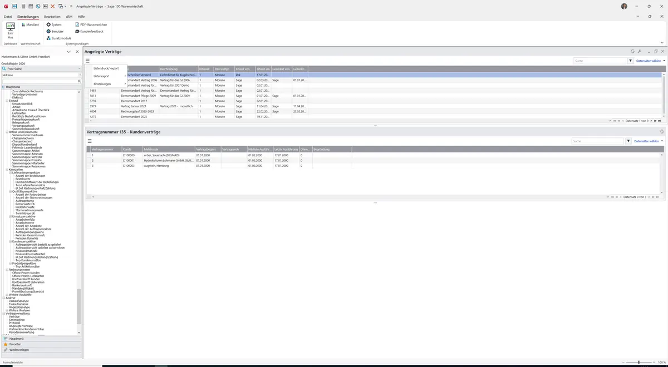Viewport: 668px width, 367px height.
Task: Open Zusatzmodule in the ribbon
Action: [59, 38]
